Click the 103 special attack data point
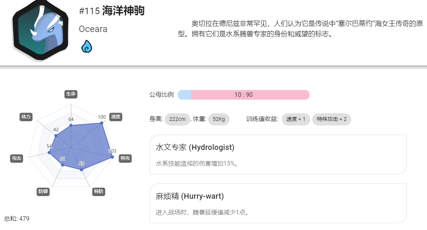 [112, 157]
